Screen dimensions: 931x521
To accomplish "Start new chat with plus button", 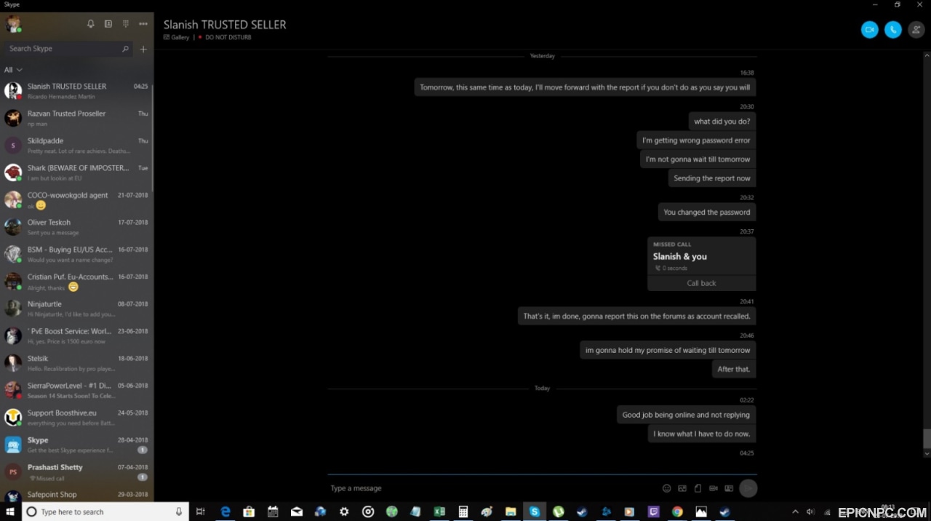I will (x=143, y=49).
